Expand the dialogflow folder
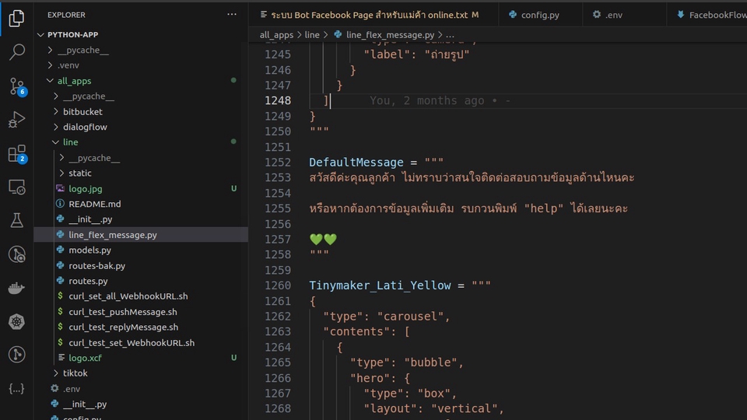This screenshot has width=747, height=420. click(x=56, y=127)
